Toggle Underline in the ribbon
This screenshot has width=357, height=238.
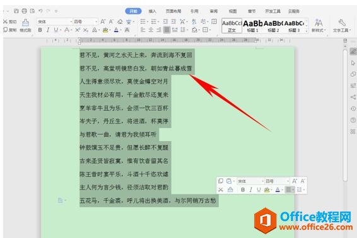56,30
